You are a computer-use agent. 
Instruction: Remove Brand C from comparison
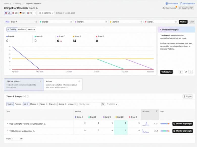[106, 22]
